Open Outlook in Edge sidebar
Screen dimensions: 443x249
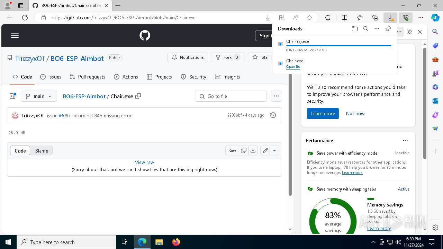435,101
